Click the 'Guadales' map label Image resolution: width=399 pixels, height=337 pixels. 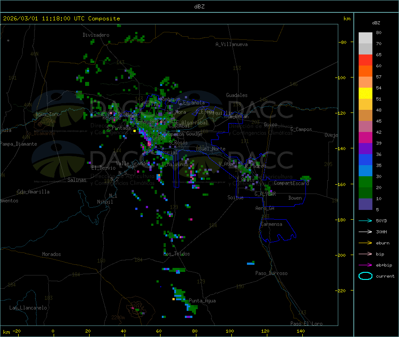(x=237, y=95)
